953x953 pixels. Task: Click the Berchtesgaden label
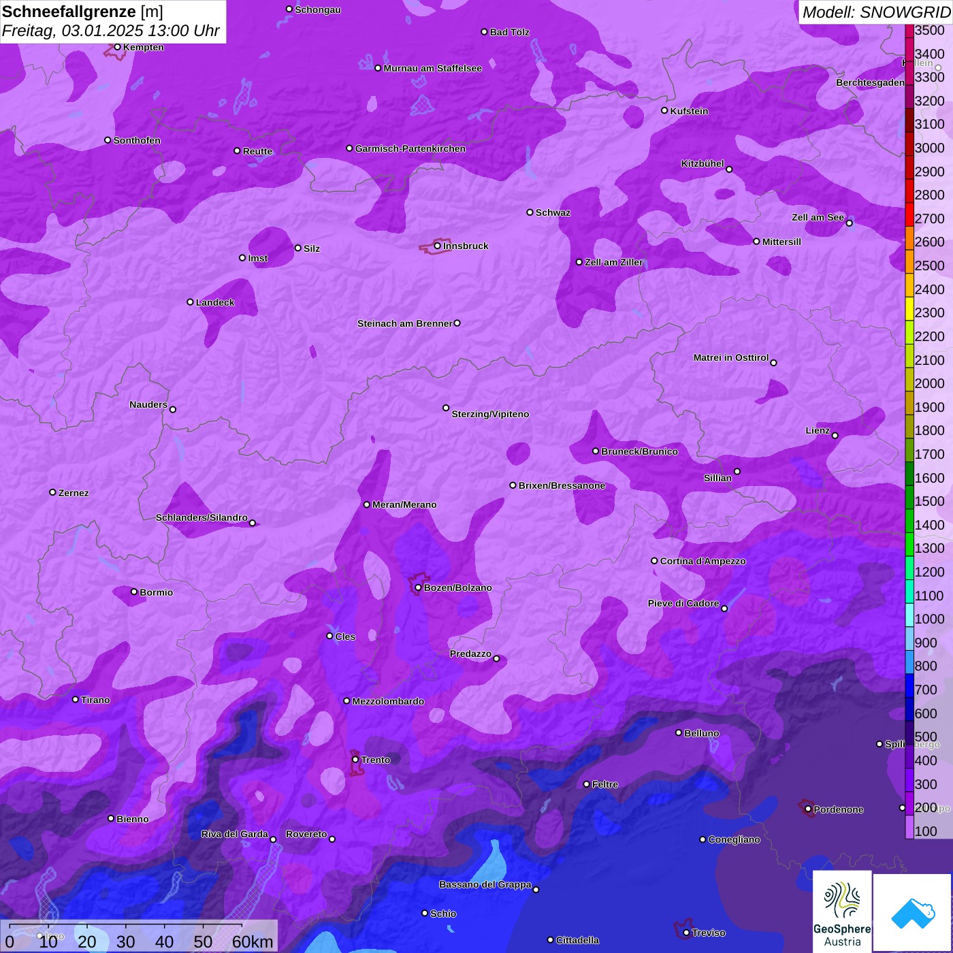pos(870,82)
